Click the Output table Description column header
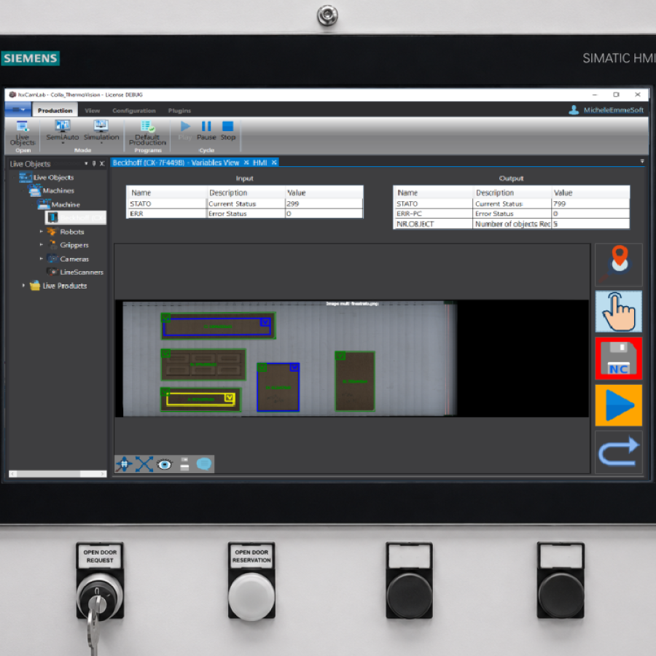 [x=512, y=192]
